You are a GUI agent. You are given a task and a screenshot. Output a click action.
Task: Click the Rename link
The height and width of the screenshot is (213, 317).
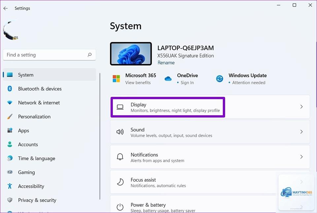pos(166,63)
